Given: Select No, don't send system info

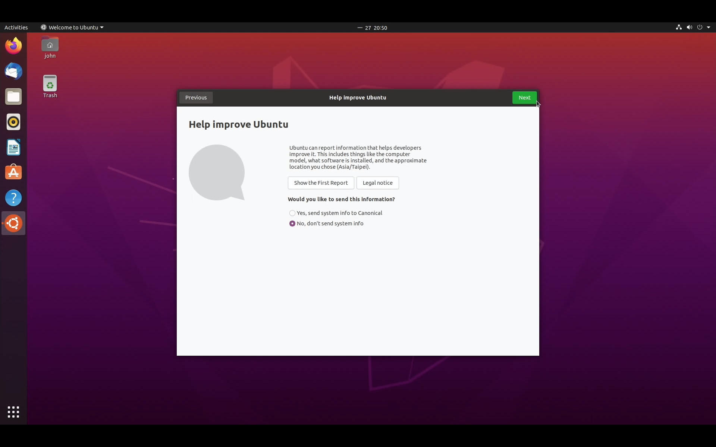Looking at the screenshot, I should (326, 223).
